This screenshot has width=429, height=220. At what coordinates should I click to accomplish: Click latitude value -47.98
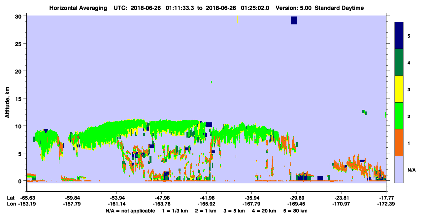[162, 198]
